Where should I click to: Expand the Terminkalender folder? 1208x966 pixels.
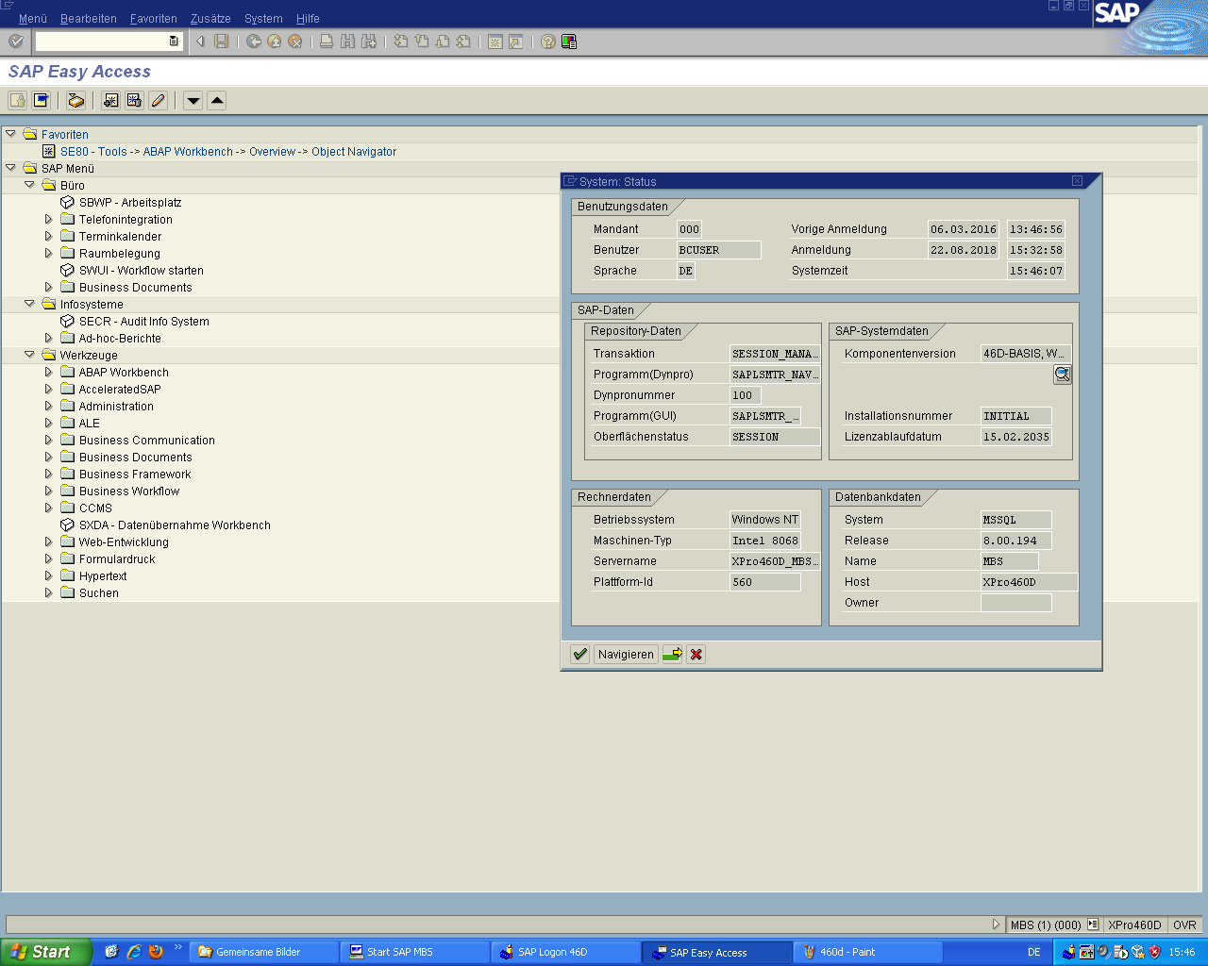tap(49, 236)
